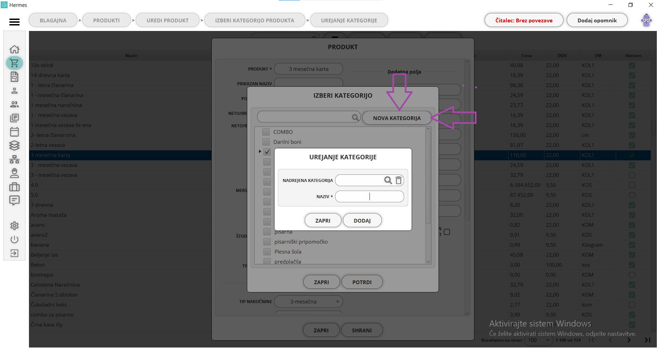
Task: Jump to last results page arrow
Action: [x=647, y=340]
